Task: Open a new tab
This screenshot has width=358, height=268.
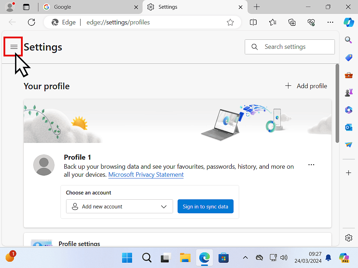Action: [257, 7]
